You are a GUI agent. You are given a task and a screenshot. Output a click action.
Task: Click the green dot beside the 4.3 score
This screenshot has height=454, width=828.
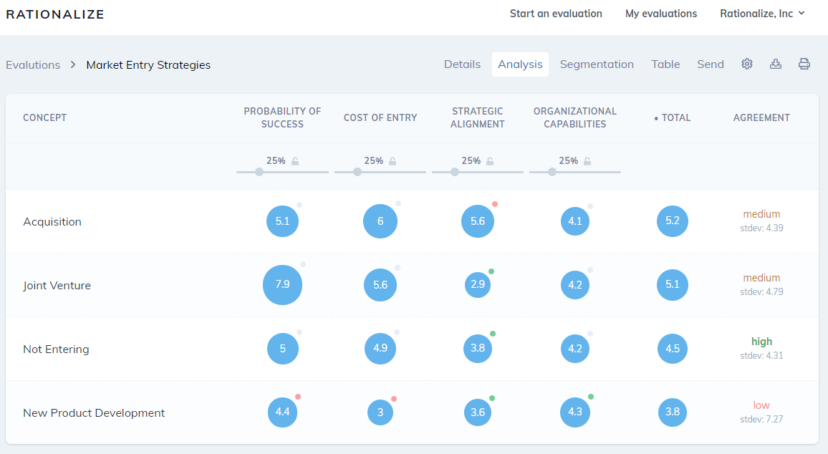tap(591, 397)
